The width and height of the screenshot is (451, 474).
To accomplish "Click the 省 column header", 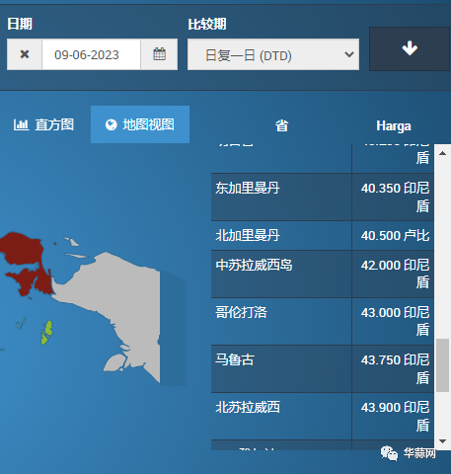I will 282,125.
